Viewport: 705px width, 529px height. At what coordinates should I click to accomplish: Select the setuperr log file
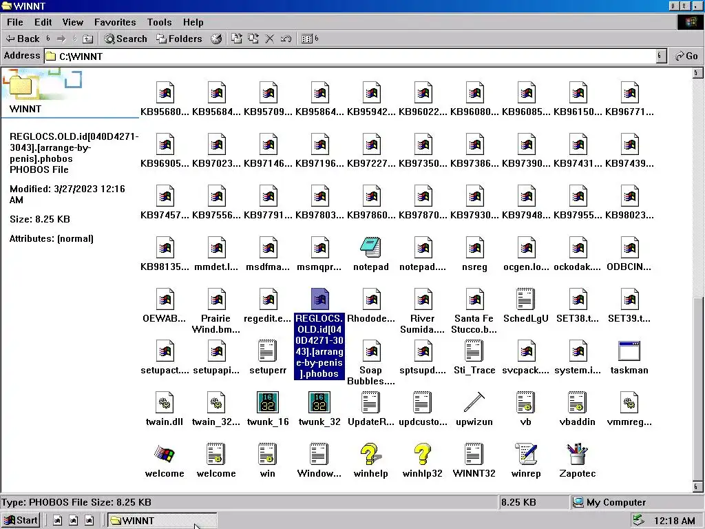click(268, 357)
